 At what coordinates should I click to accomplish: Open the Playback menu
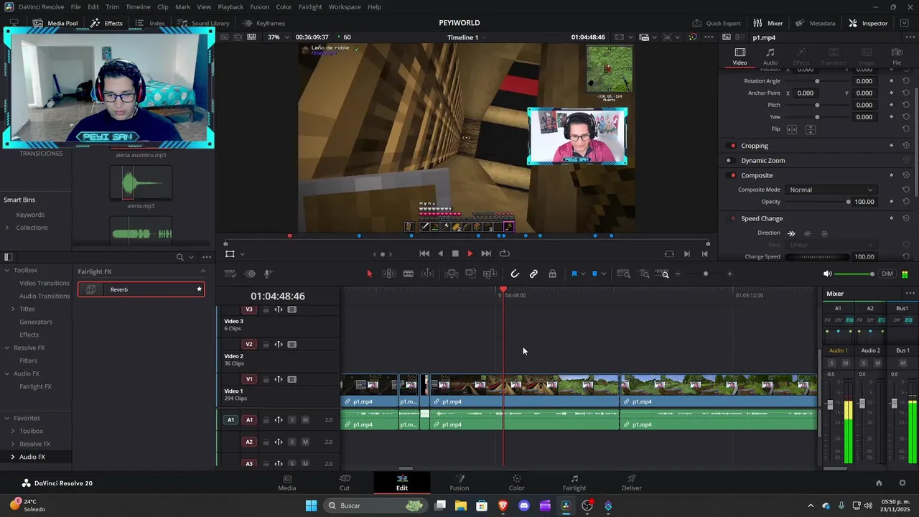coord(230,7)
